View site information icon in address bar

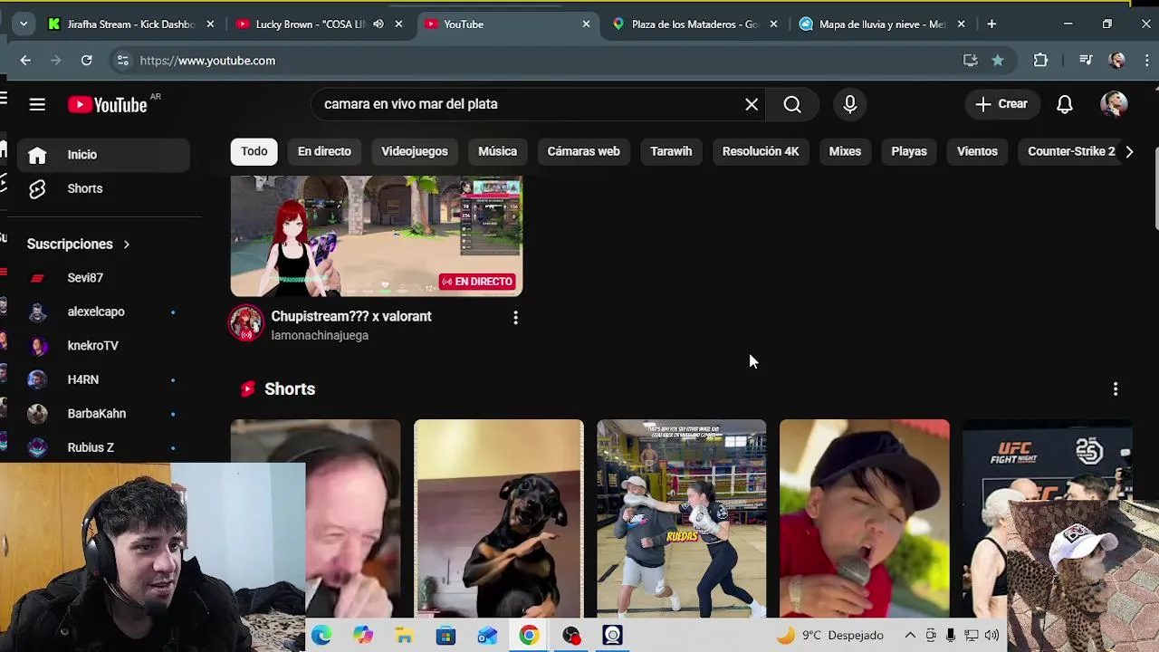(123, 61)
